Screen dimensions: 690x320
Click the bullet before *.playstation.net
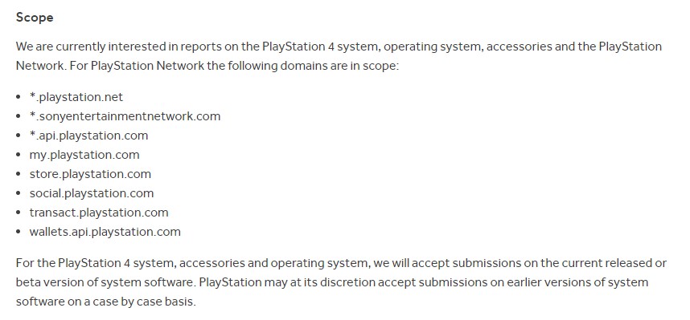tap(18, 97)
